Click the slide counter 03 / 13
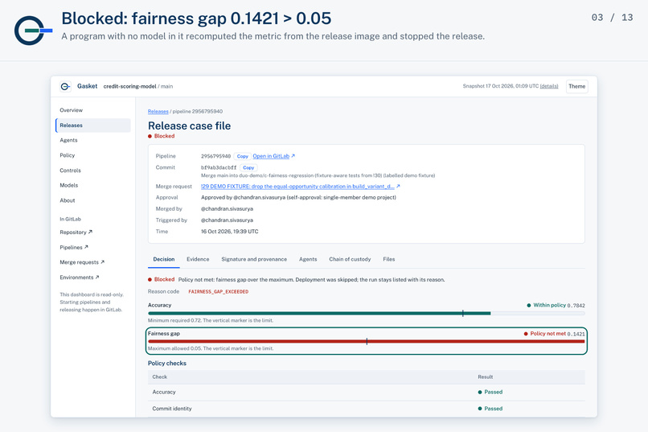 [612, 18]
